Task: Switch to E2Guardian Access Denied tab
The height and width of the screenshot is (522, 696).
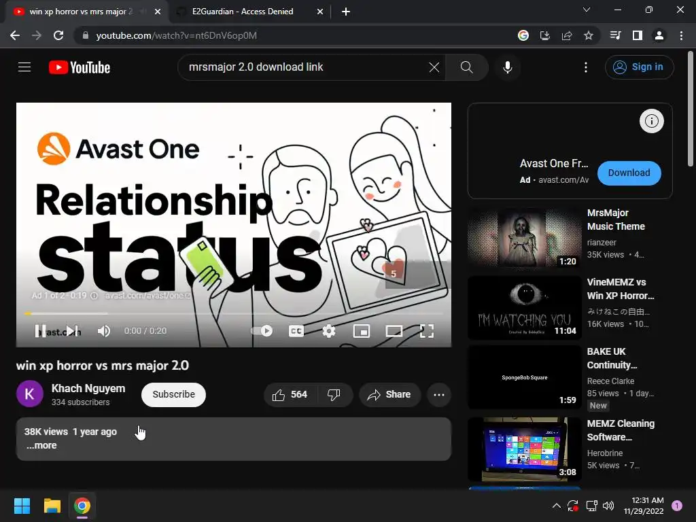Action: click(243, 12)
